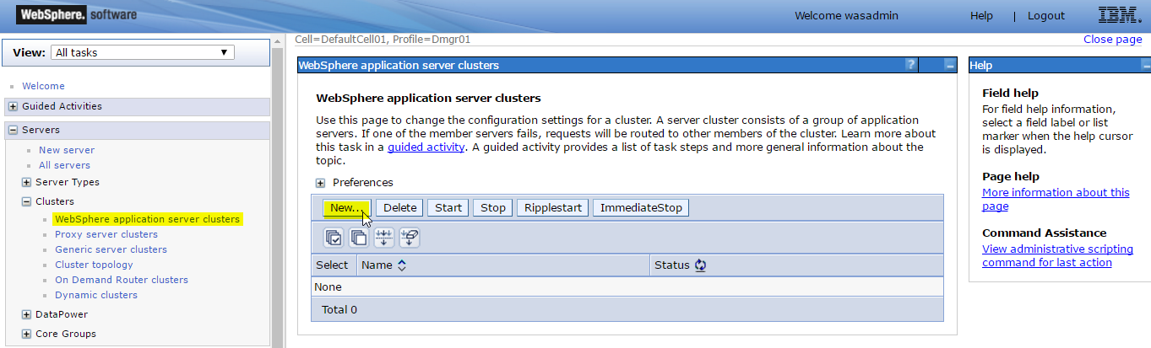Collapse the Servers section
This screenshot has width=1151, height=348.
[14, 130]
